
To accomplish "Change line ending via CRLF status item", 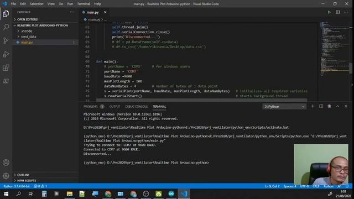I will pyautogui.click(x=316, y=186).
